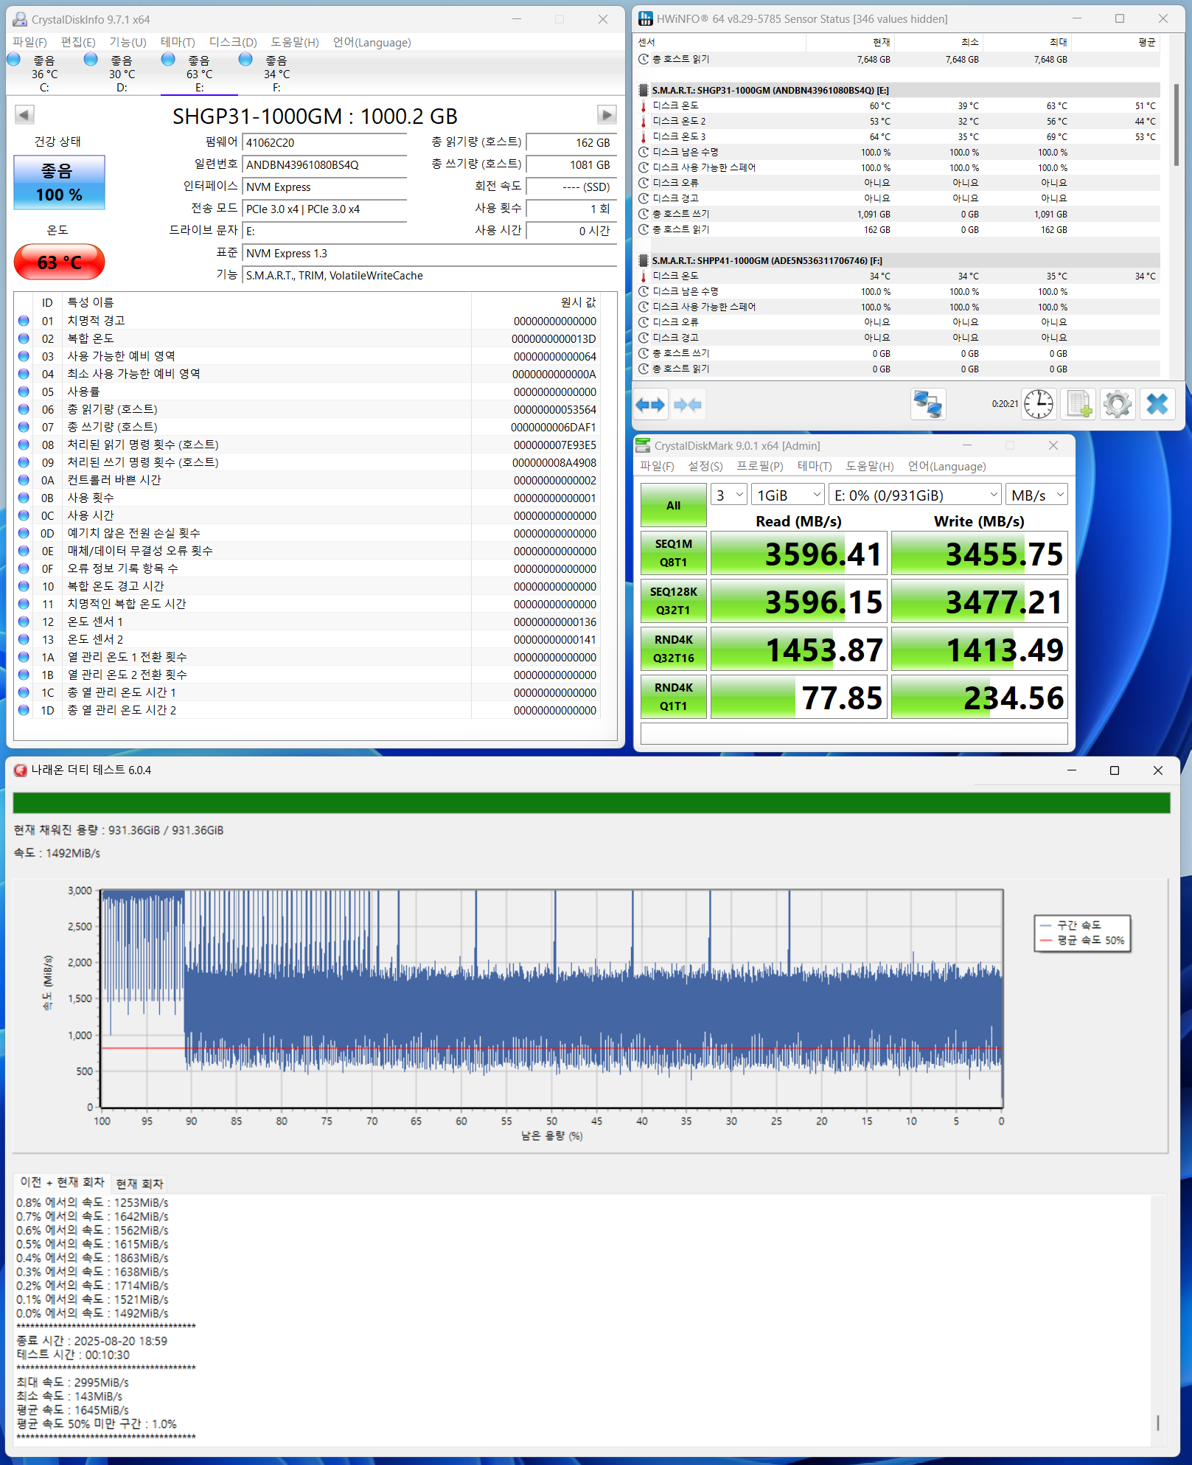This screenshot has height=1465, width=1192.
Task: Switch to the 현재 회차 tab
Action: (139, 1183)
